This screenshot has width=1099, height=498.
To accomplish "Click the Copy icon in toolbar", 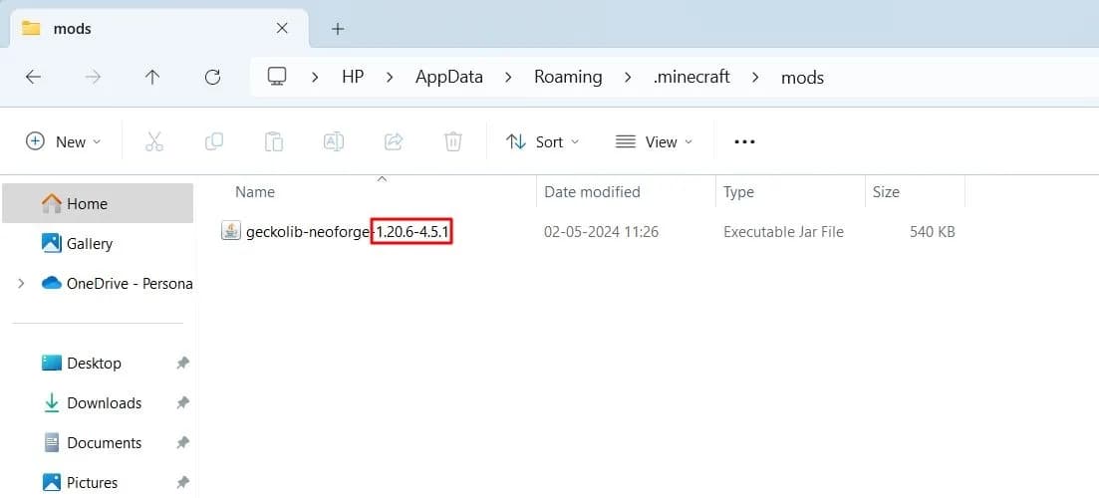I will [214, 141].
